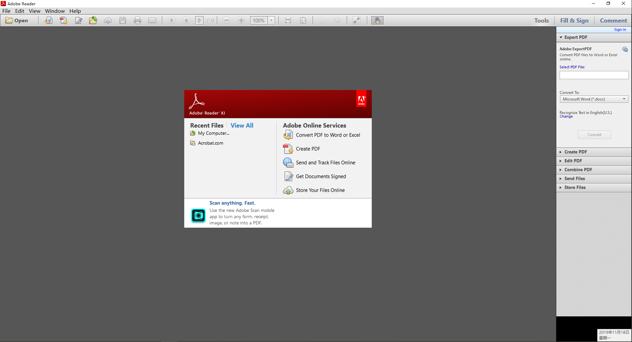Click the send files green arrow folder icon
Image resolution: width=632 pixels, height=342 pixels.
(x=93, y=20)
